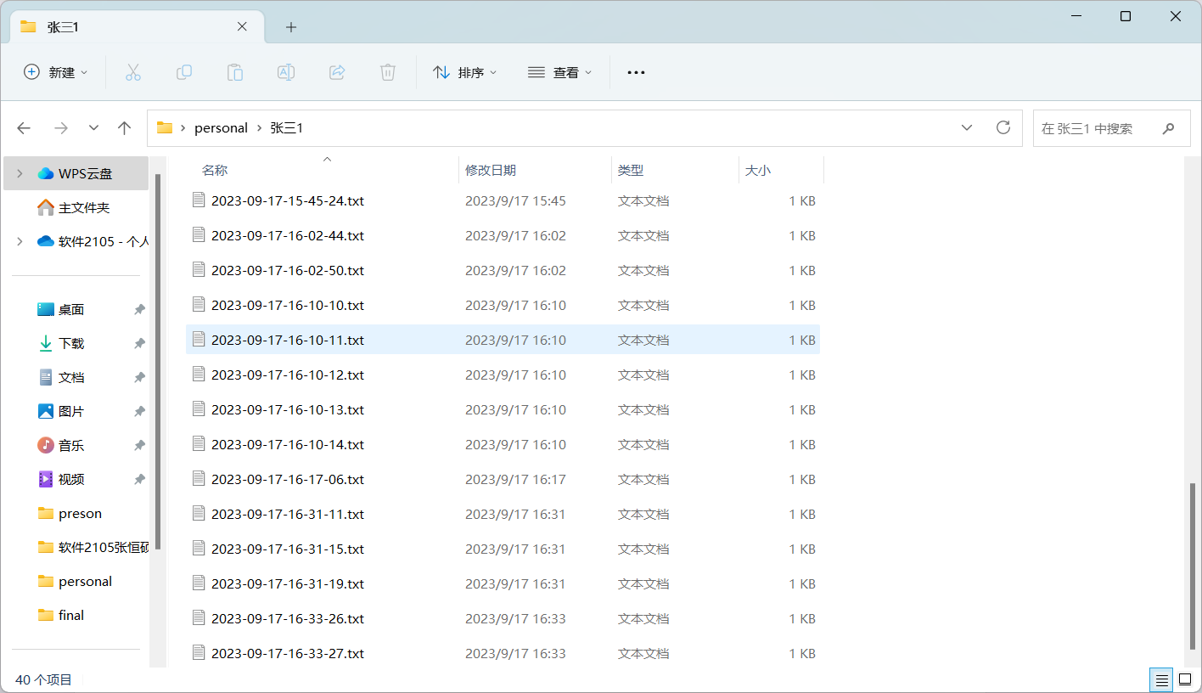Click 张三1 in the breadcrumb path
The width and height of the screenshot is (1202, 693).
(287, 128)
